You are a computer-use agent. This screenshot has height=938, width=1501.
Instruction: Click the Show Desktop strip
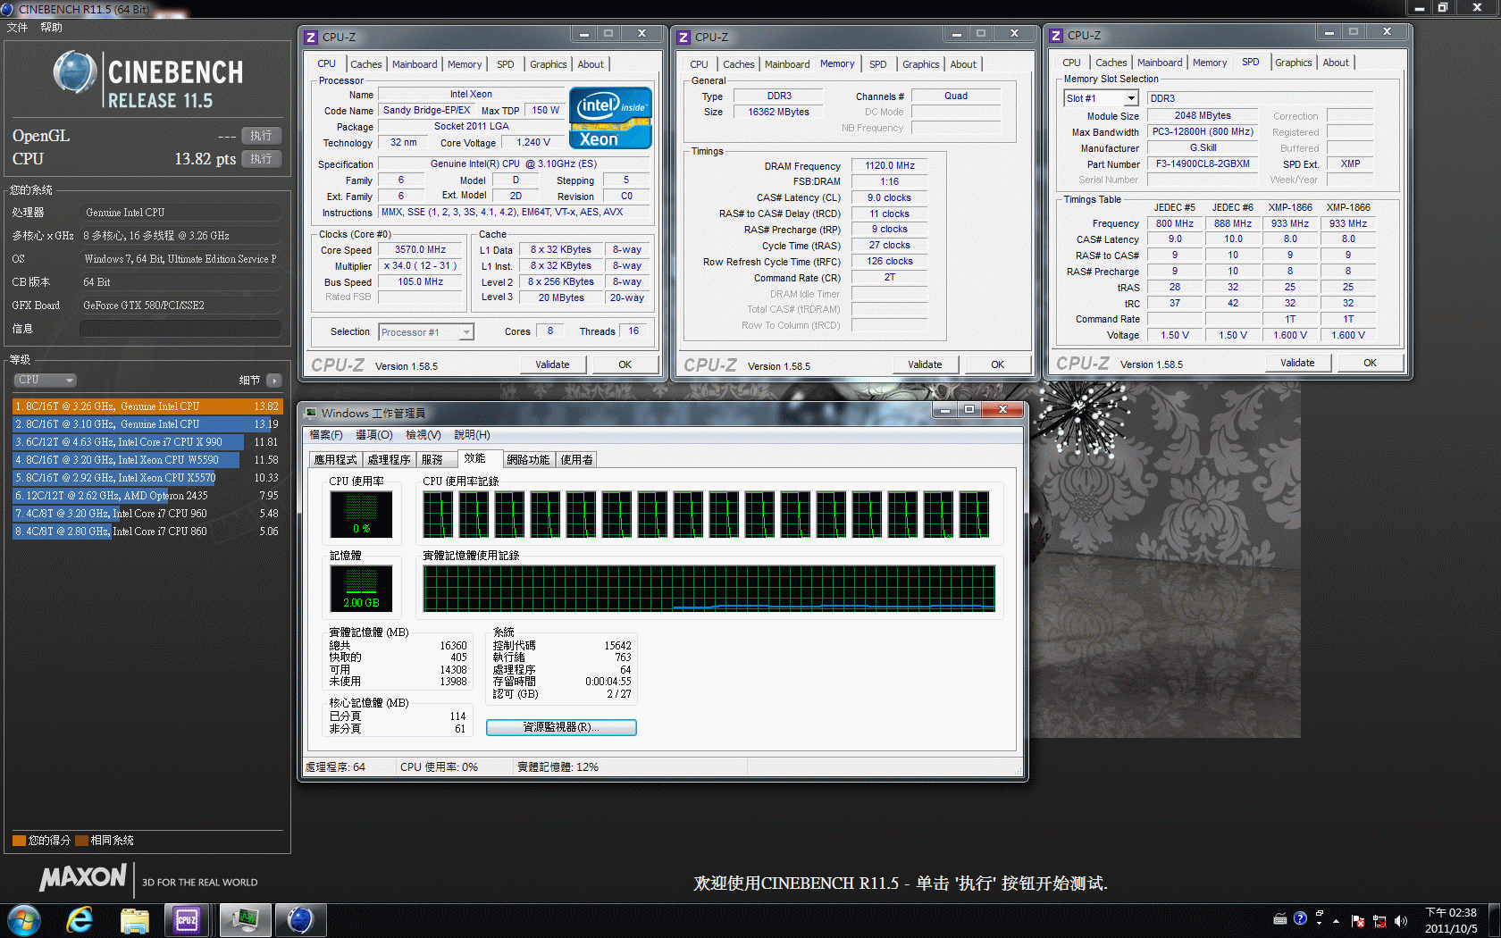click(x=1494, y=920)
